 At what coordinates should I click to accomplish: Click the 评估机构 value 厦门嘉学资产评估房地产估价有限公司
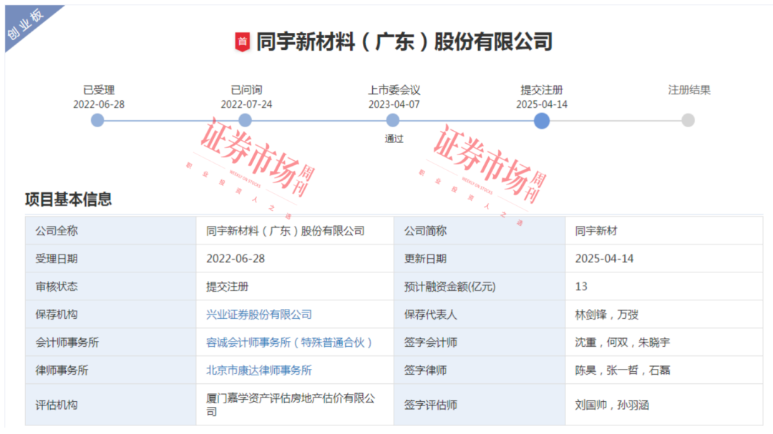291,405
